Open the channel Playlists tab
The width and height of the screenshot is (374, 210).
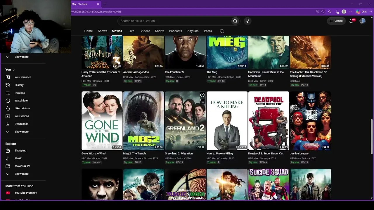coord(193,31)
